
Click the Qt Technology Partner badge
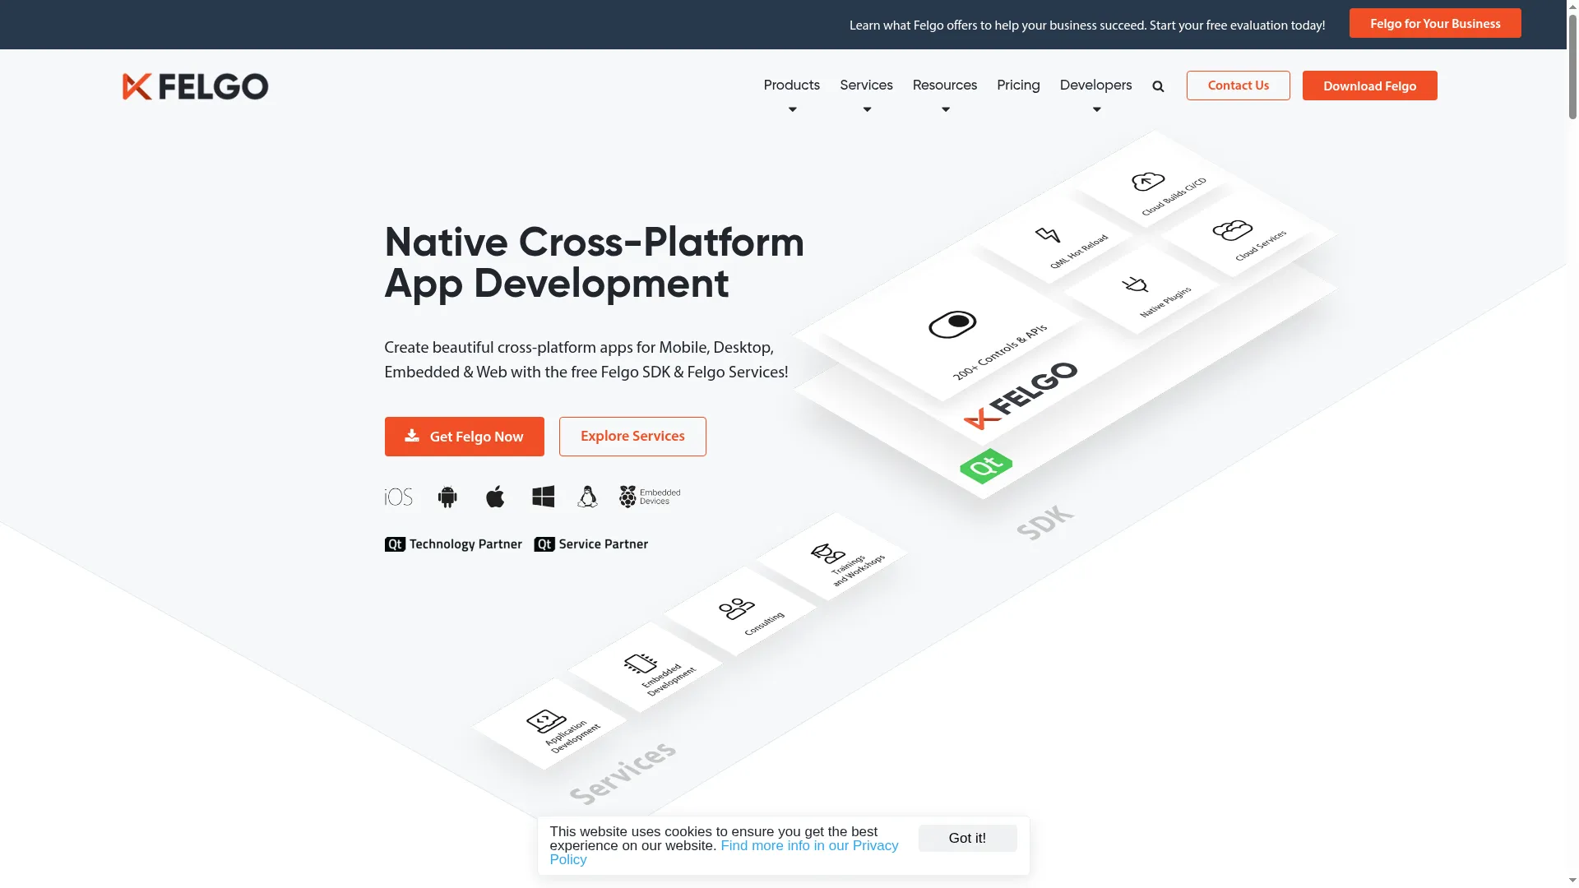coord(453,544)
